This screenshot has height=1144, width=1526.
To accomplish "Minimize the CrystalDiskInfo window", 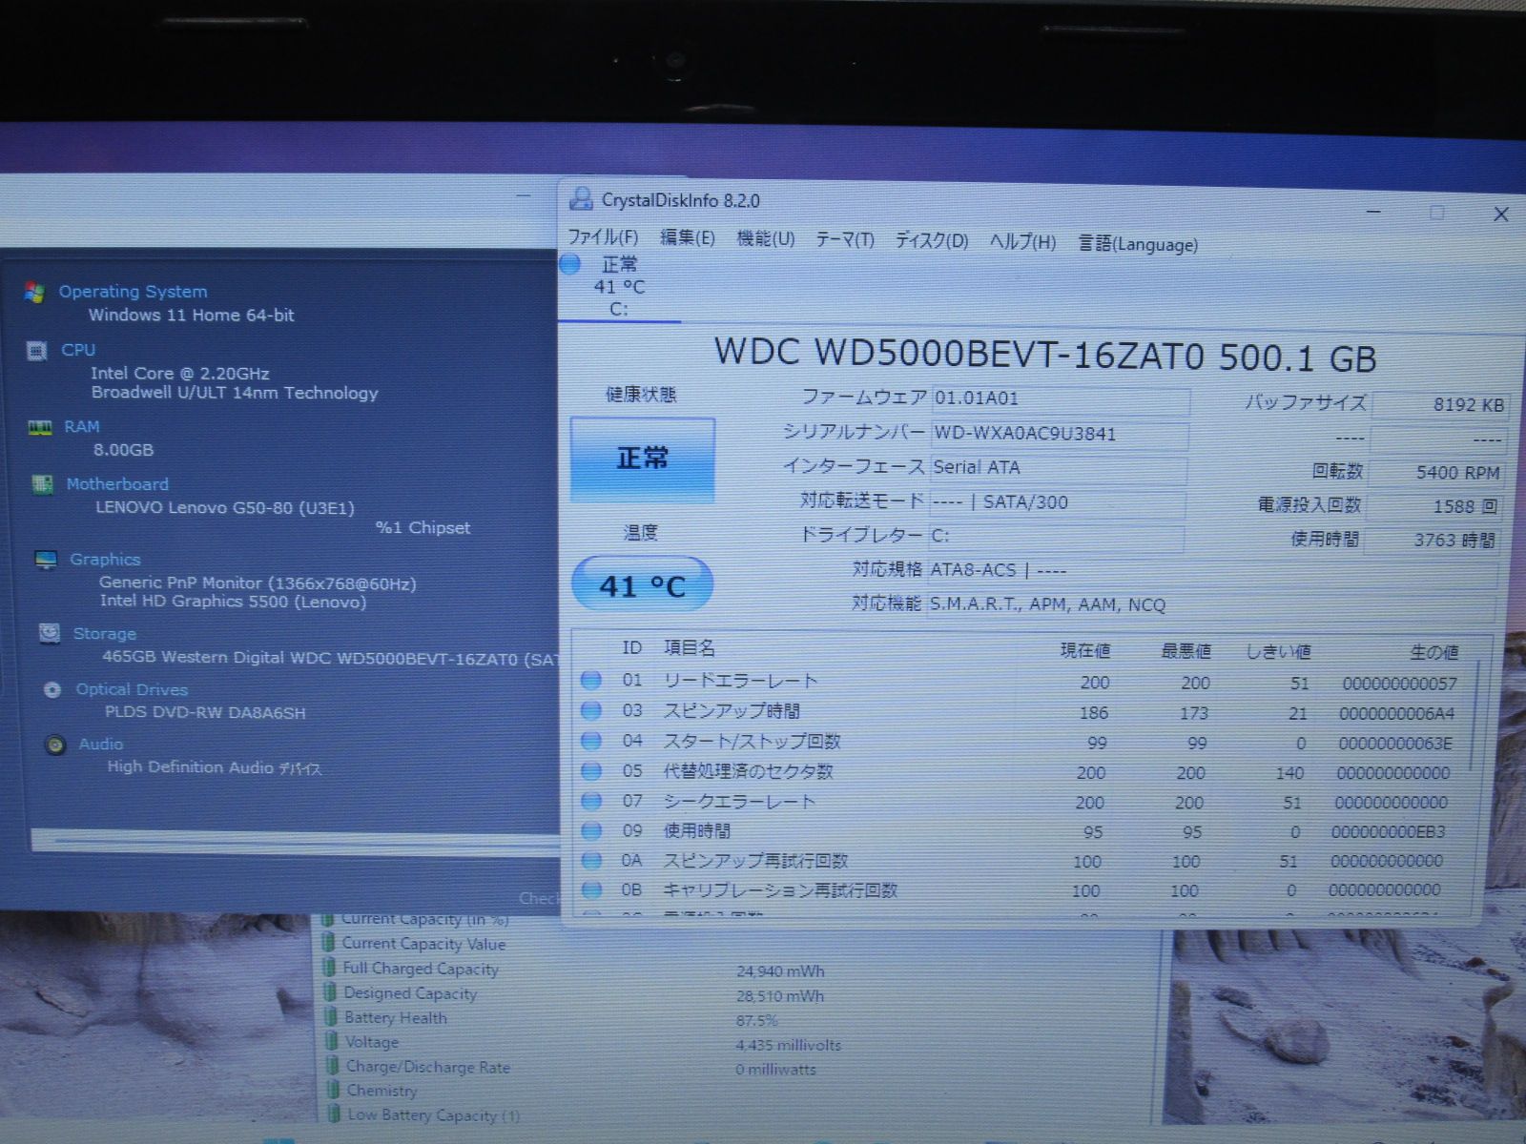I will coord(1373,212).
